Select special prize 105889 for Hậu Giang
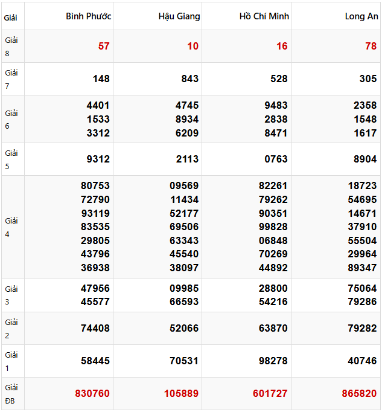382x412 pixels. tap(182, 394)
